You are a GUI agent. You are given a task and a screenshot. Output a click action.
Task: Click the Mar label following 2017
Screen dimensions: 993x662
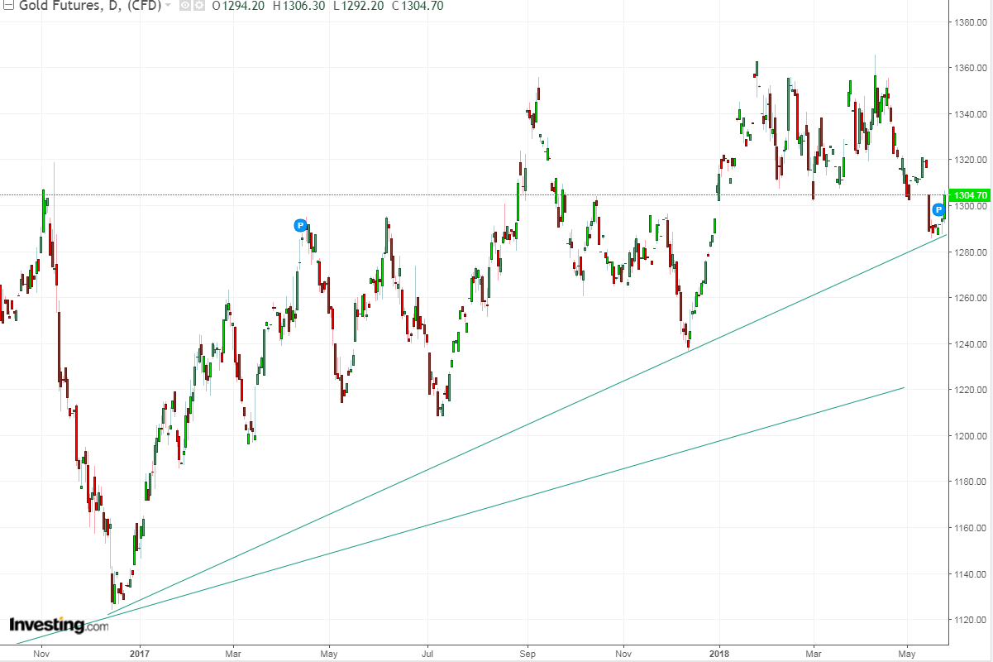point(232,653)
